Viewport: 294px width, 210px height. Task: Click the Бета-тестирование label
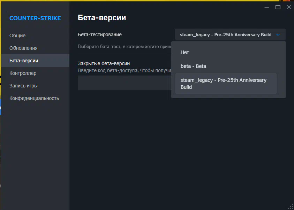coord(99,34)
